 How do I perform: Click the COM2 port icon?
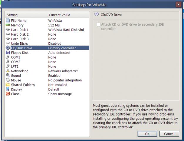pyautogui.click(x=8, y=62)
